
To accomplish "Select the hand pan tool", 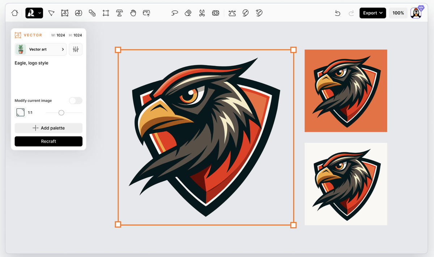I will (x=133, y=13).
